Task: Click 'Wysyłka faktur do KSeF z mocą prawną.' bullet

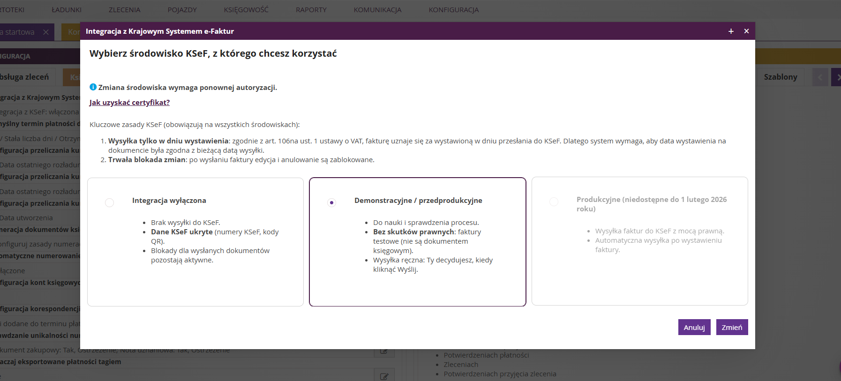Action: point(660,231)
